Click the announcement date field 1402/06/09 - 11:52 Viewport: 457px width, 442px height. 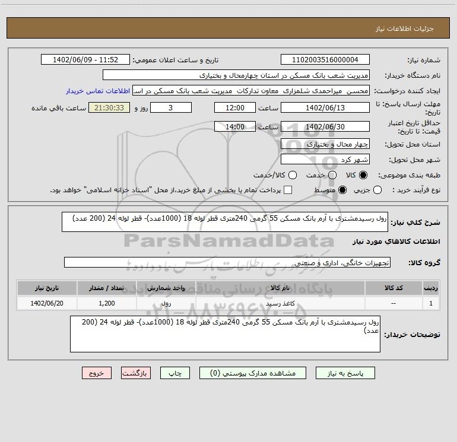85,60
